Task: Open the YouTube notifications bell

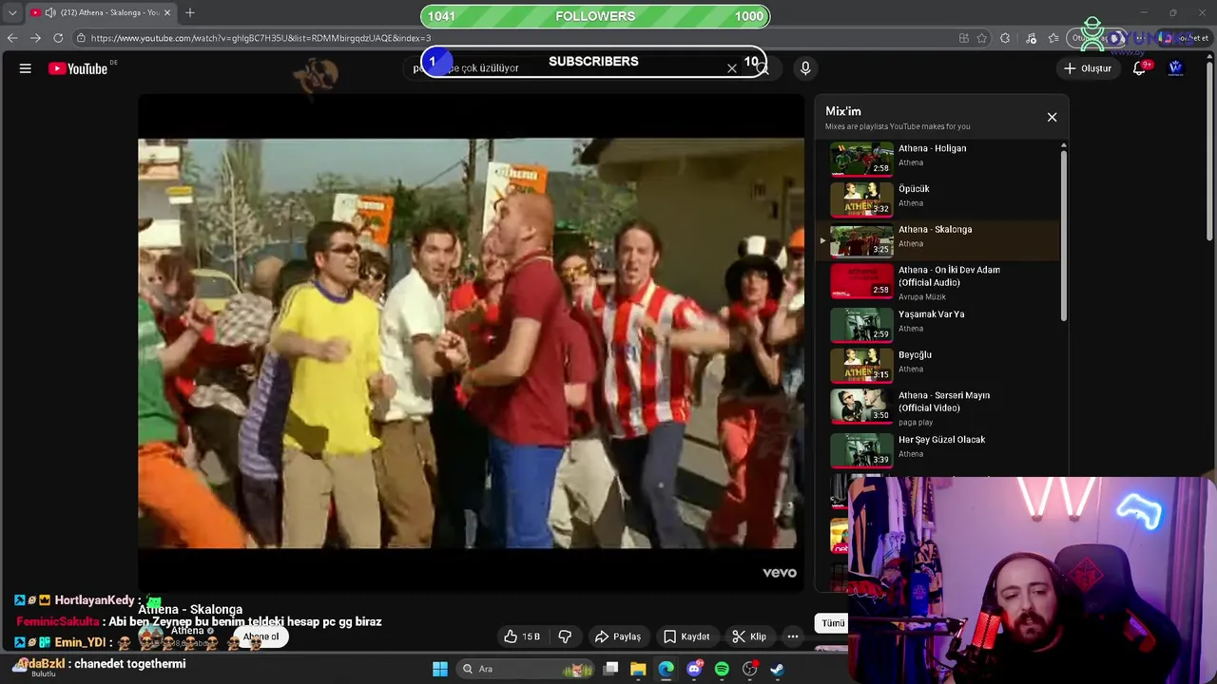Action: (x=1139, y=68)
